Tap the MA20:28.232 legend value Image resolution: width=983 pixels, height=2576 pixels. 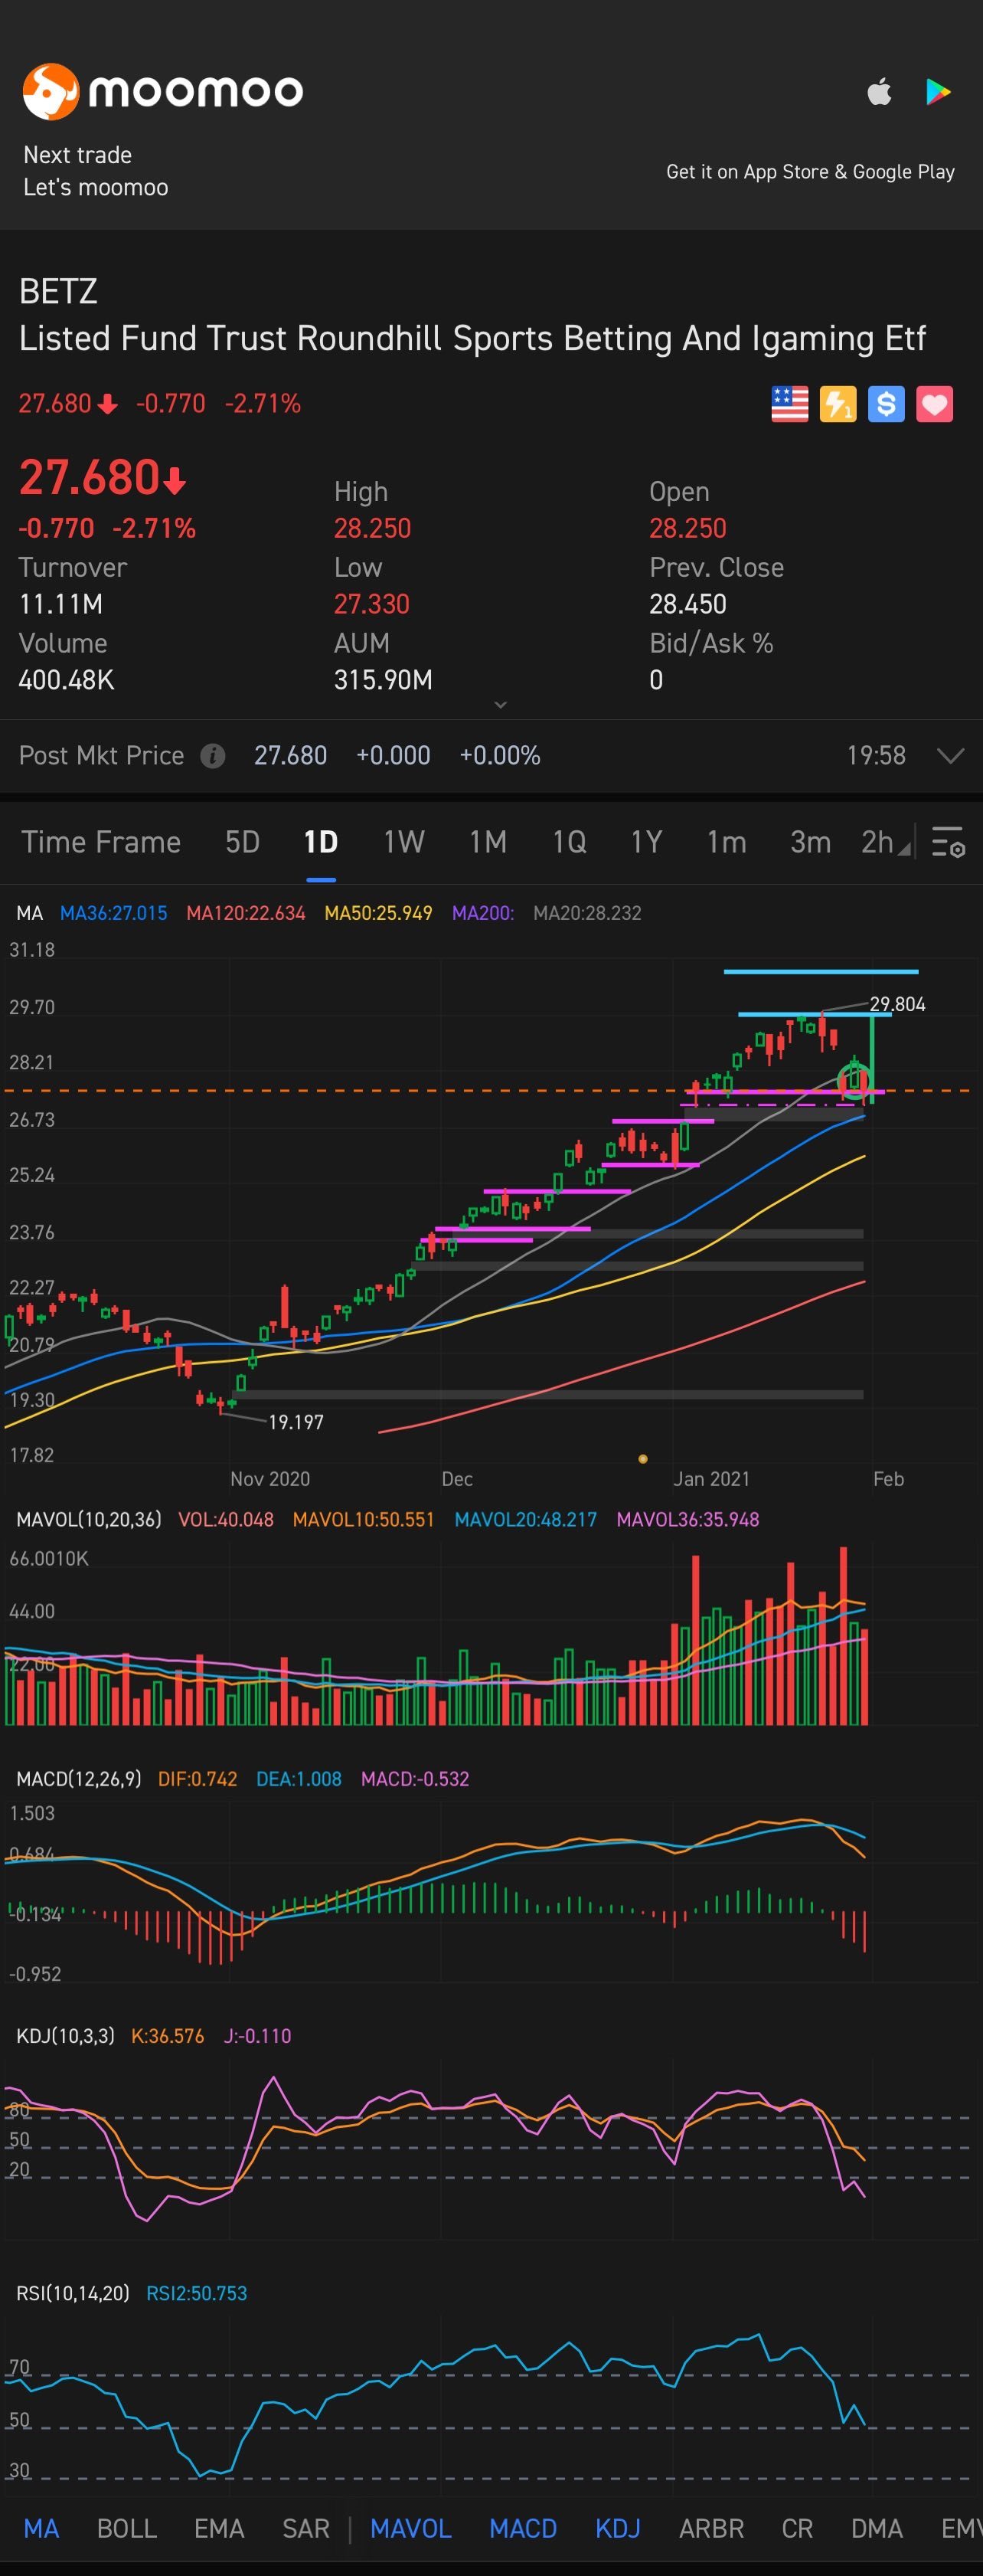click(x=586, y=913)
